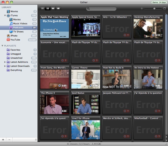Expand the Latest Downloads playlist
This screenshot has height=146, width=168.
pos(5,66)
